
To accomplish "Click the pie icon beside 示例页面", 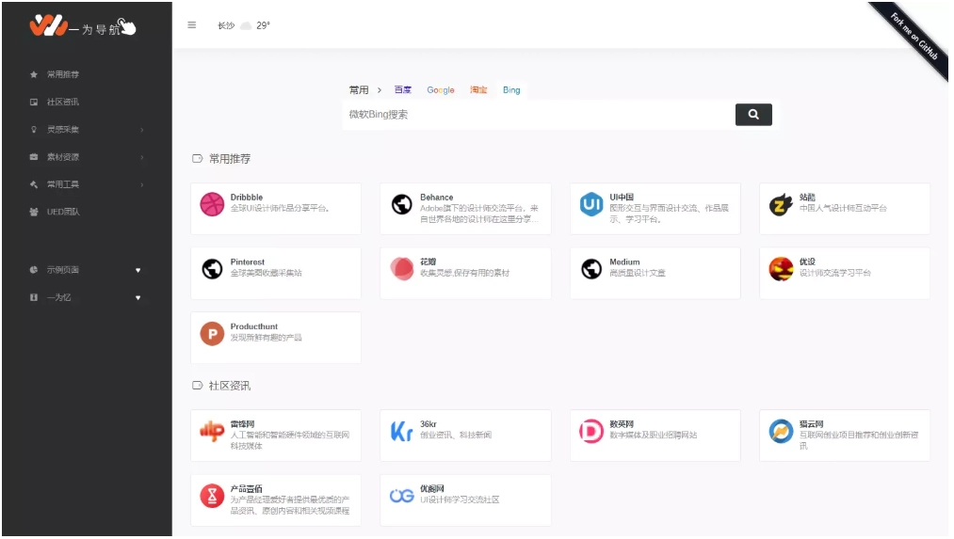I will [x=34, y=270].
